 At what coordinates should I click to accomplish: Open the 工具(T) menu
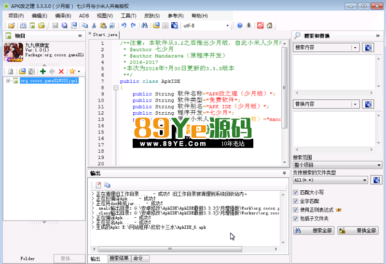coord(128,16)
